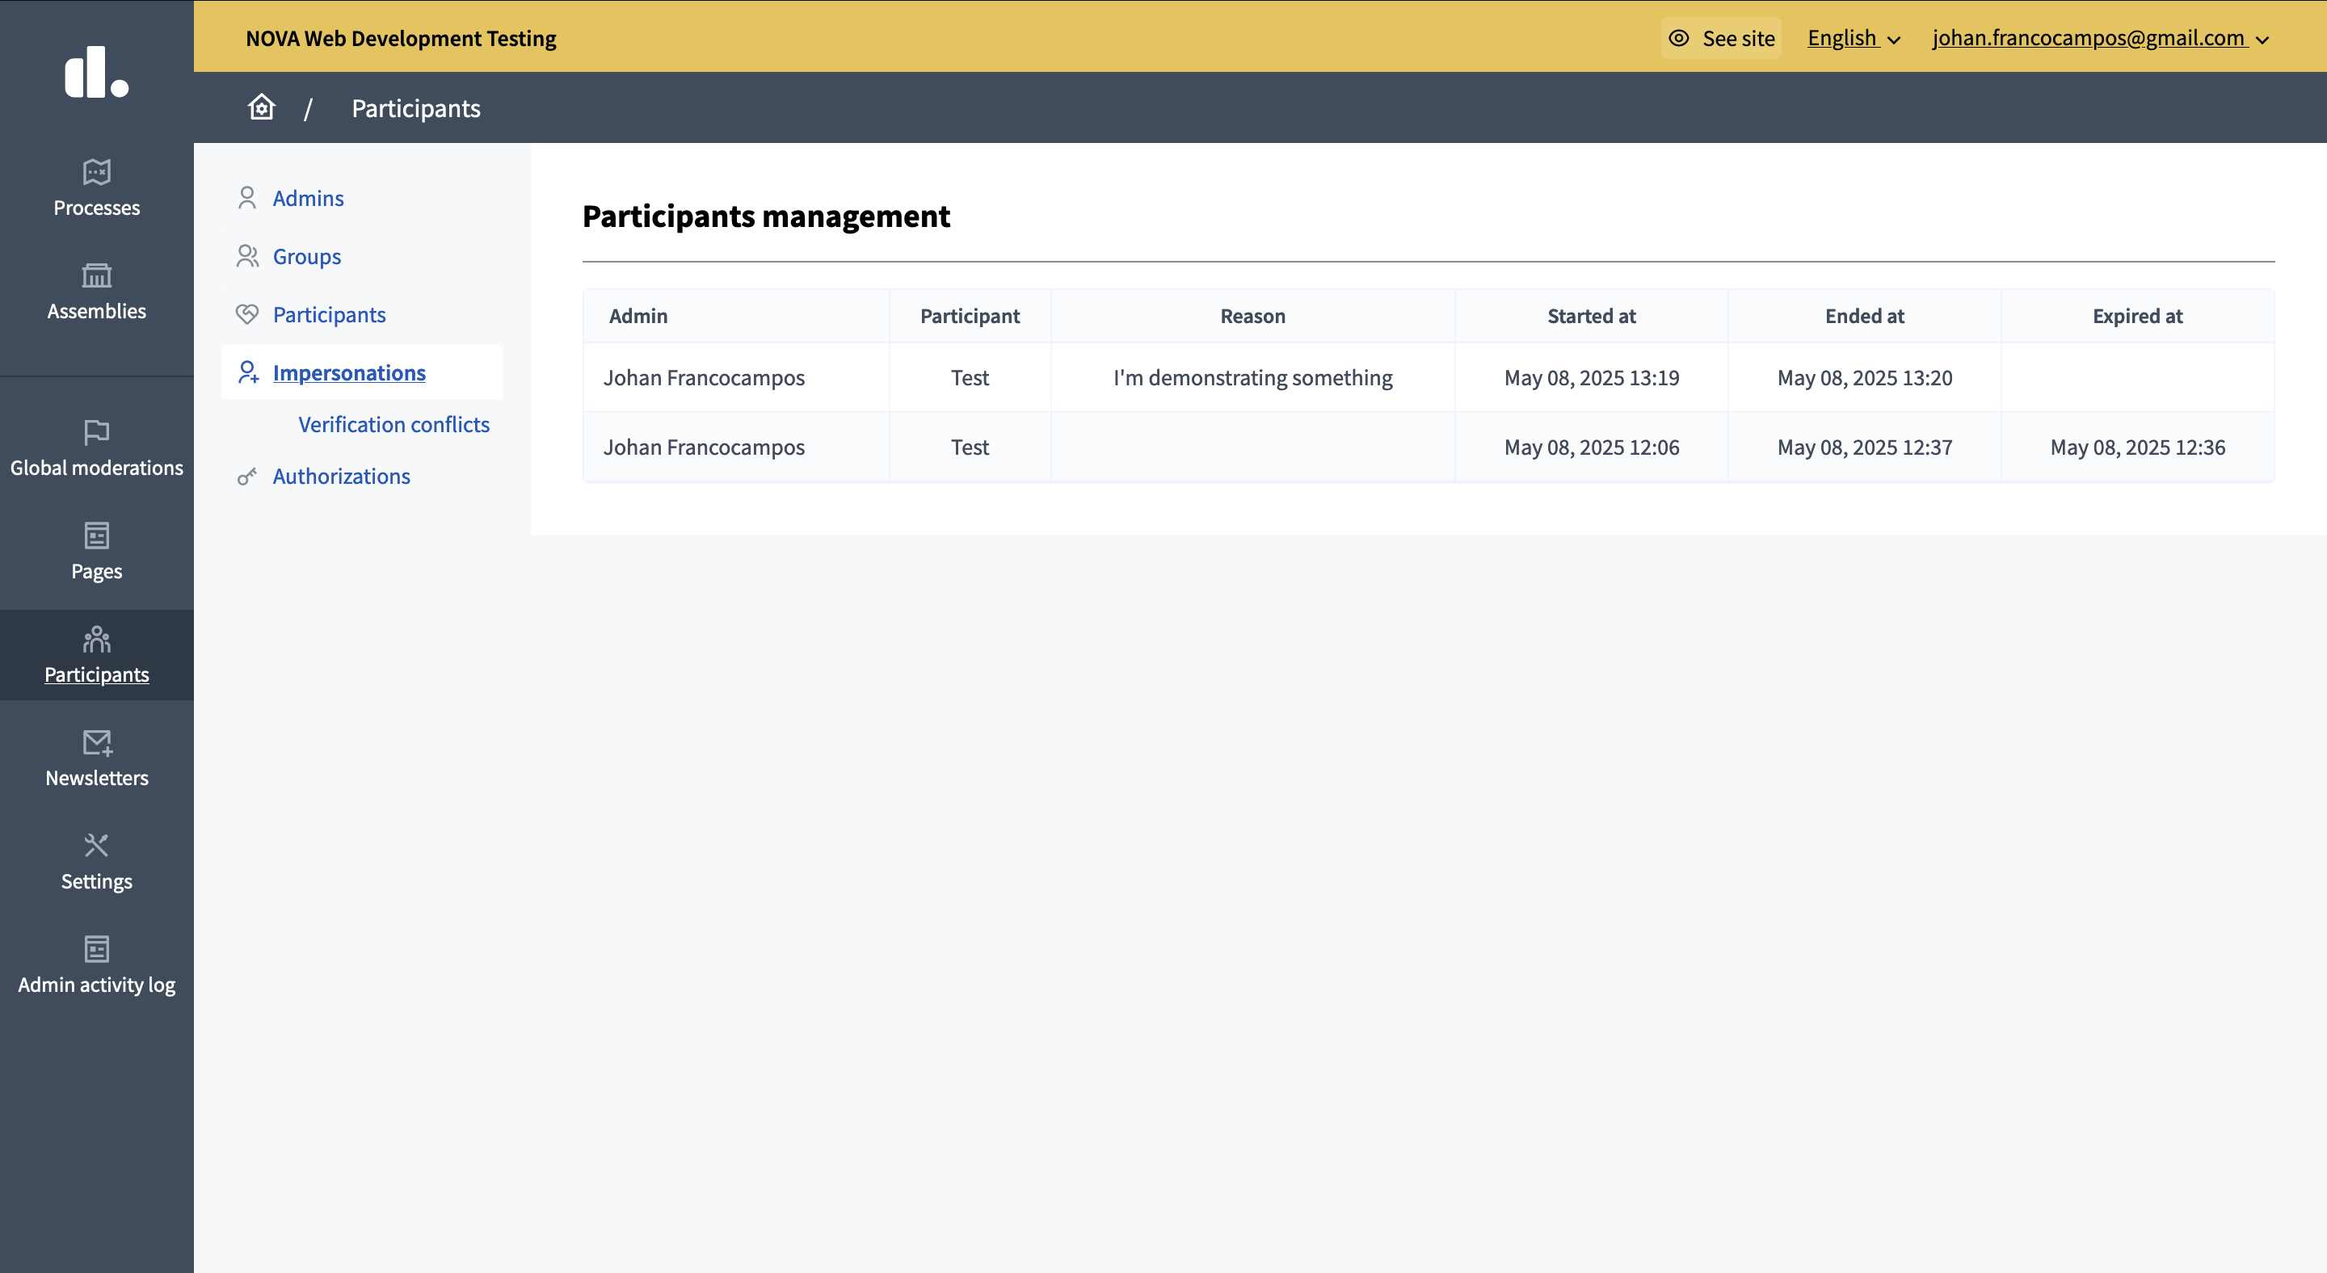Open Settings via the tools icon
The height and width of the screenshot is (1273, 2327).
(x=97, y=845)
